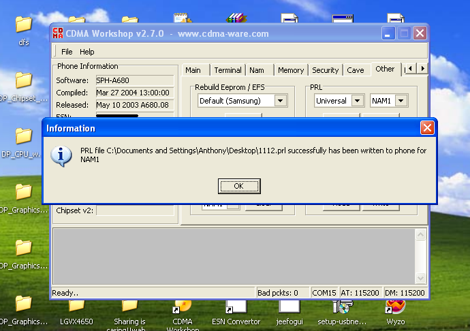The image size is (470, 331).
Task: Click the log scrollbar up arrow
Action: point(420,234)
